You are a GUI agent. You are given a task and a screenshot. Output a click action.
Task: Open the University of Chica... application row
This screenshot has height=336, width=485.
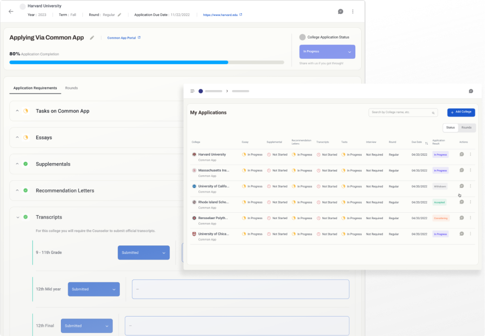pyautogui.click(x=332, y=237)
